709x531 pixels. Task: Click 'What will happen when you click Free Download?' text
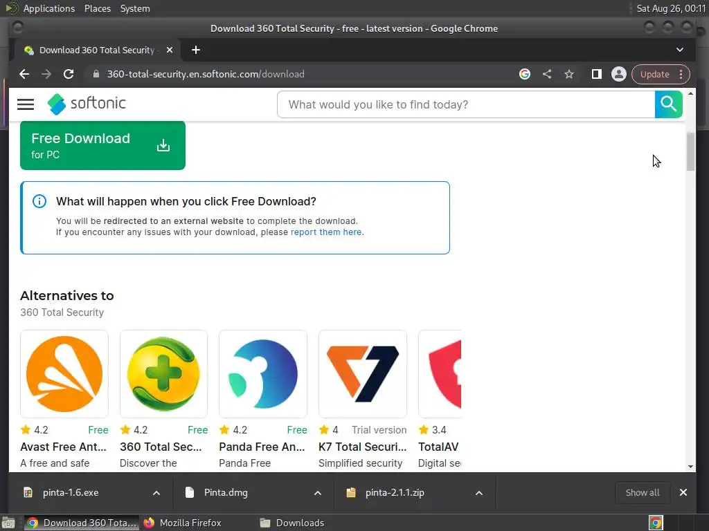pos(186,201)
